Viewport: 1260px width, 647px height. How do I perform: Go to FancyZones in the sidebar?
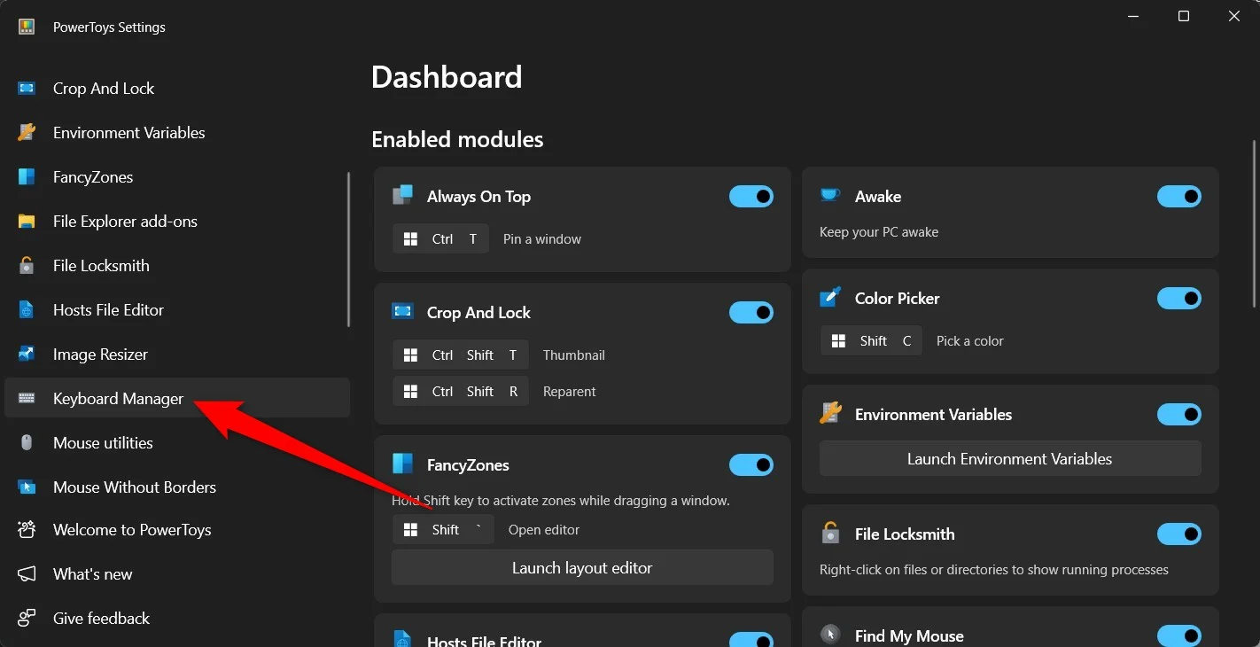point(177,177)
